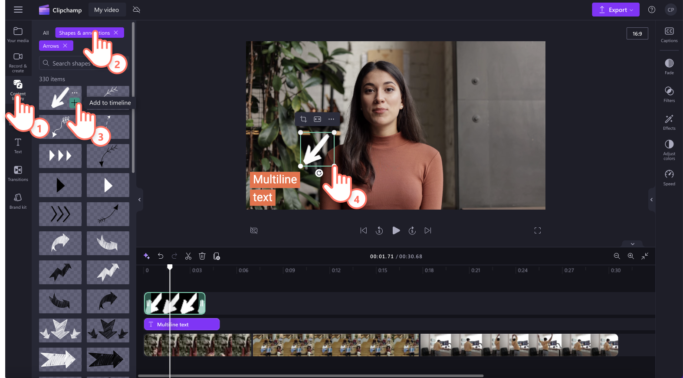
Task: Open the hamburger main menu
Action: (x=18, y=10)
